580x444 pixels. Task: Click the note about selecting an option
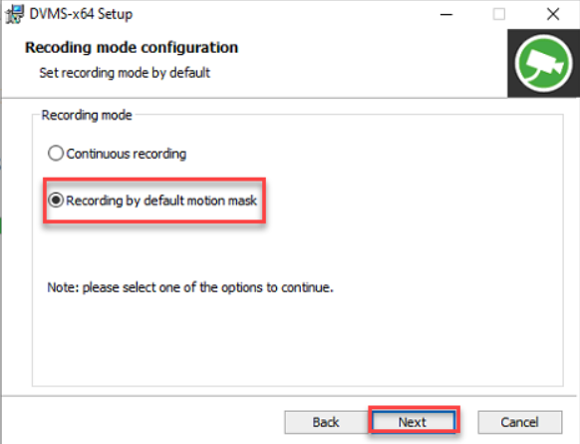(x=190, y=287)
